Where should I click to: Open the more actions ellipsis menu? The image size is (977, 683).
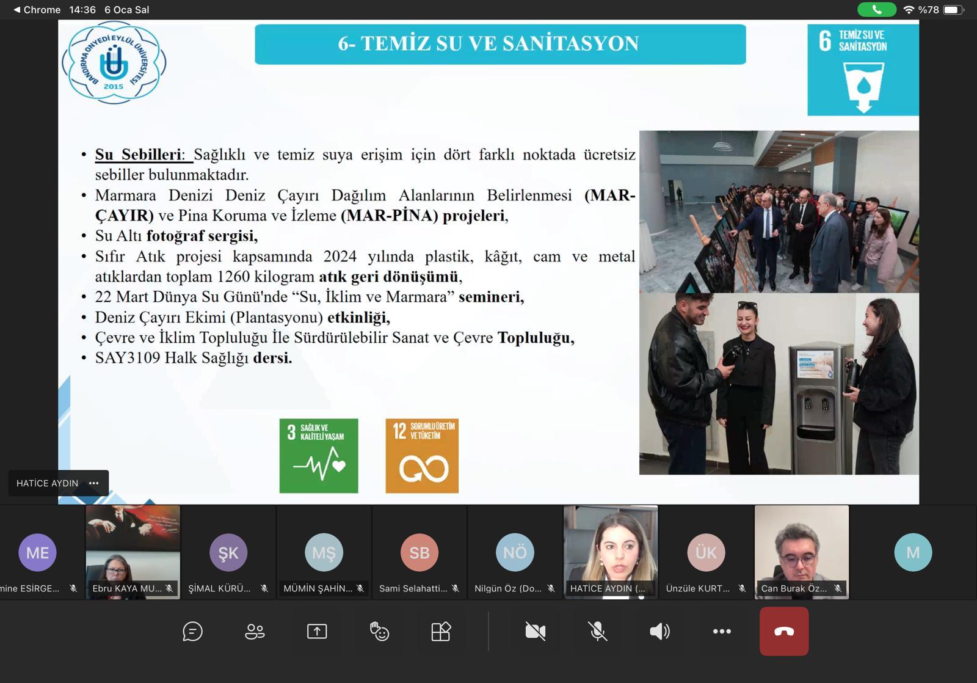[722, 631]
